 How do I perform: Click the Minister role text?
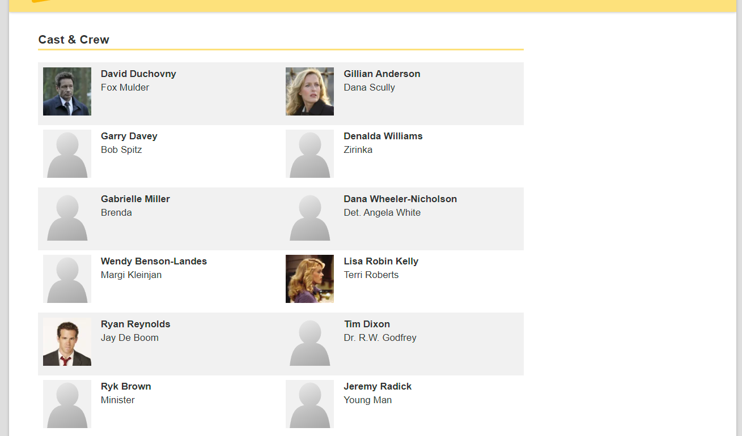click(118, 400)
